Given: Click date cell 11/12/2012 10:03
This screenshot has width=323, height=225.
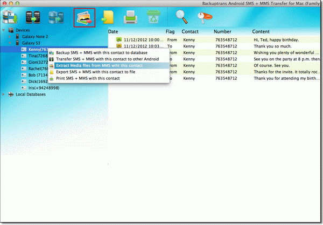Looking at the screenshot, I should pos(143,46).
